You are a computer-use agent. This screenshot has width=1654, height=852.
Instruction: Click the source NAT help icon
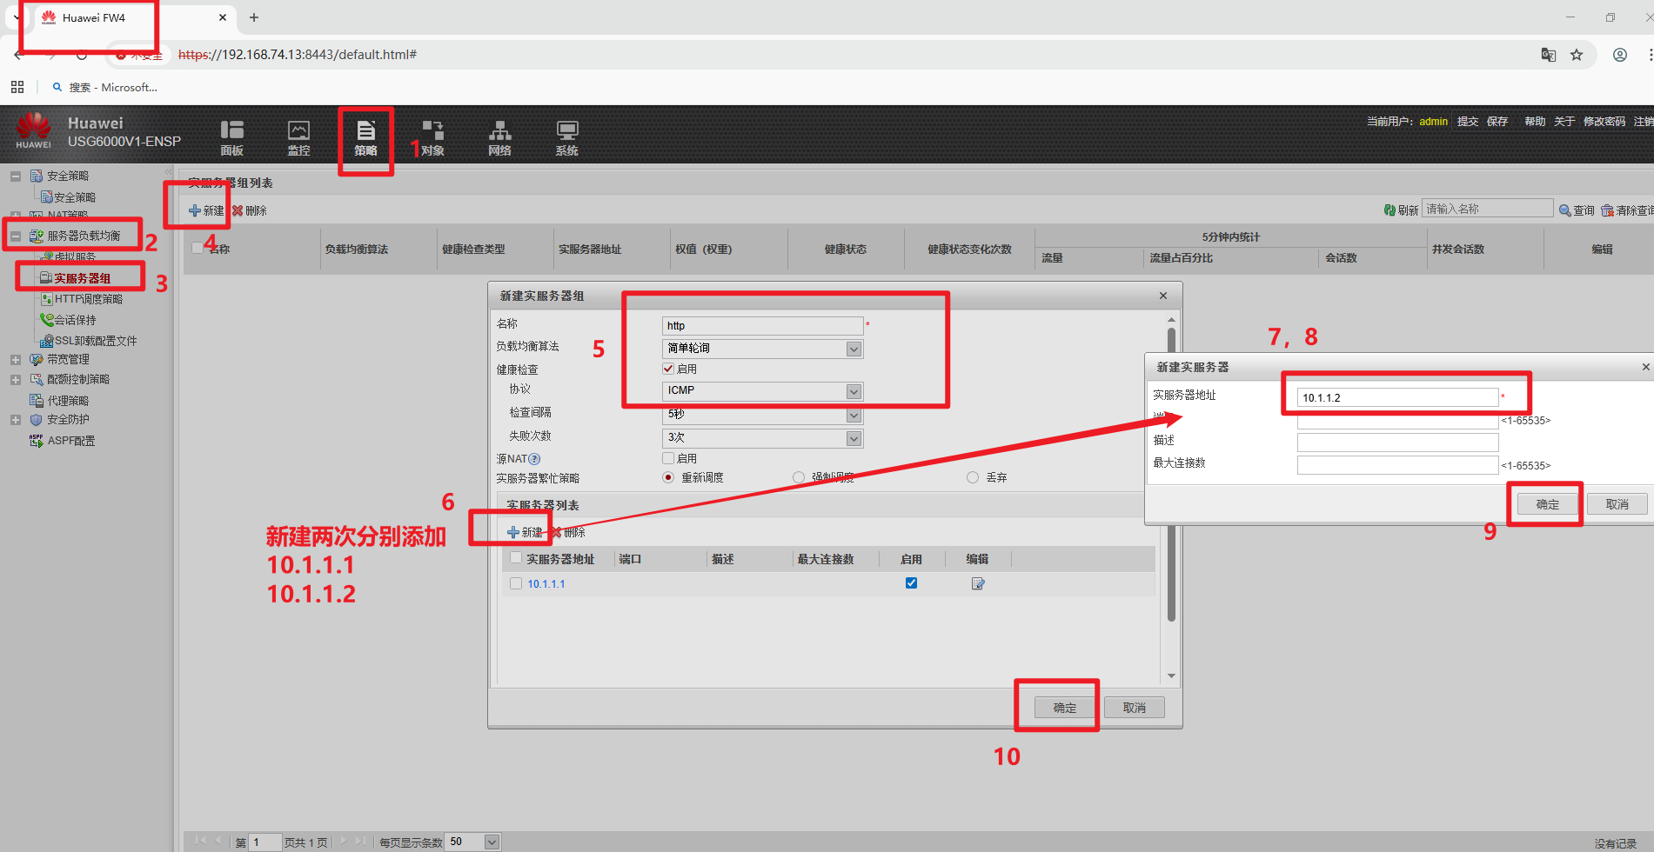534,459
